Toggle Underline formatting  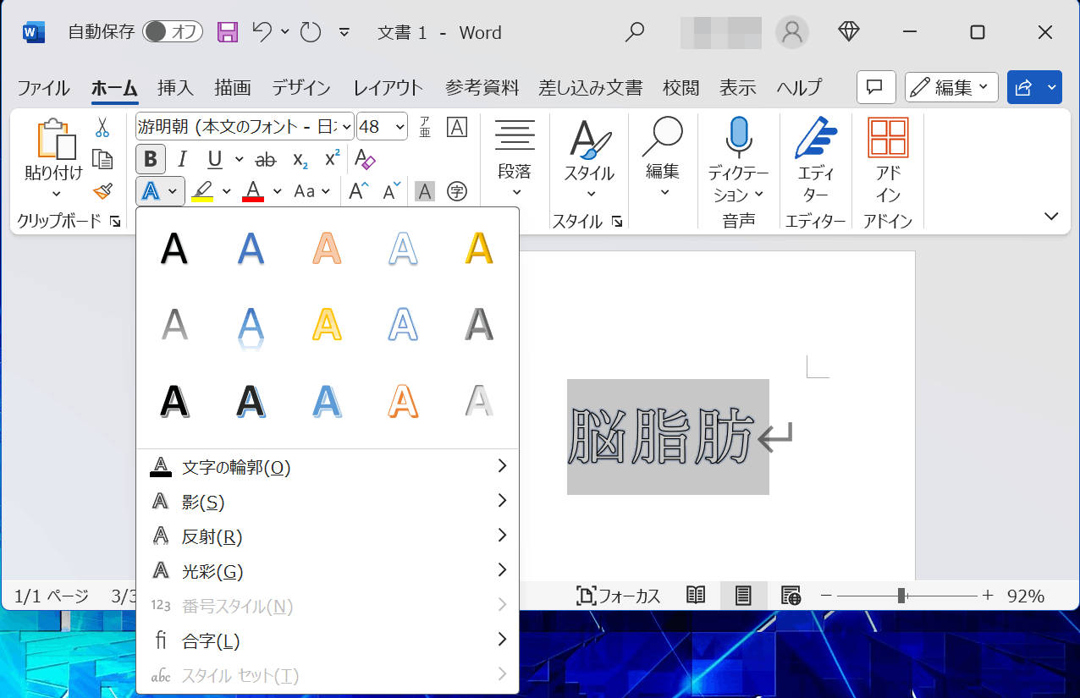(215, 159)
